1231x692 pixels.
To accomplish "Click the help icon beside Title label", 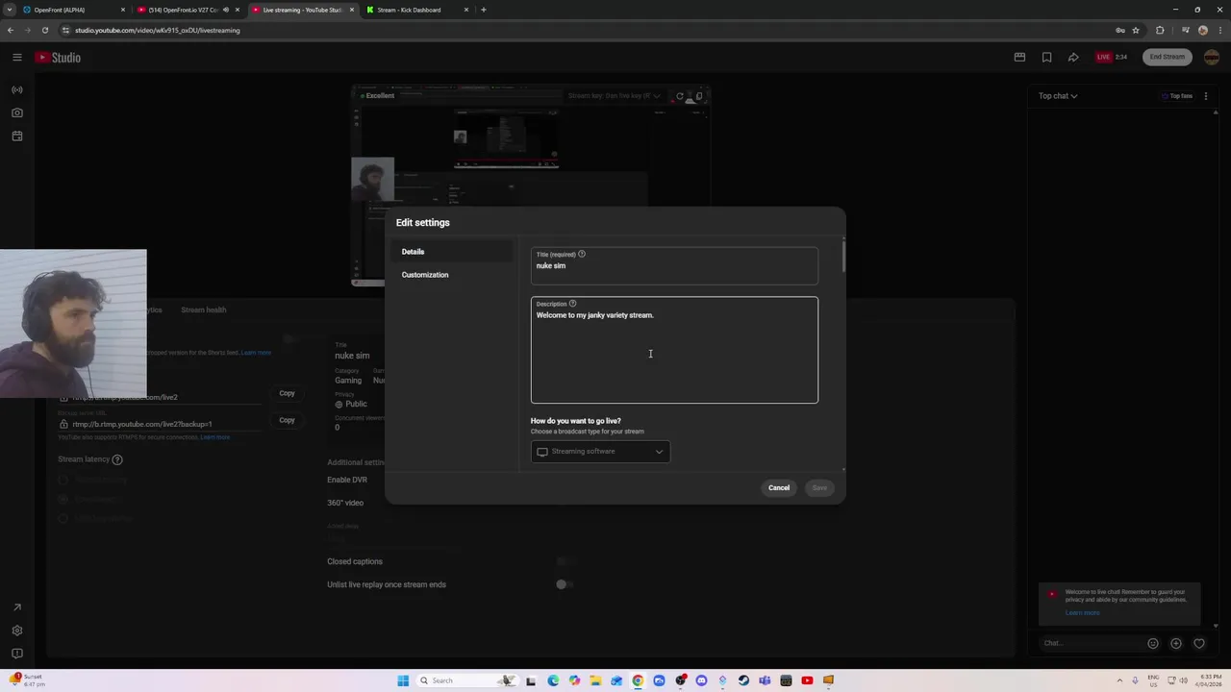I will (x=582, y=254).
